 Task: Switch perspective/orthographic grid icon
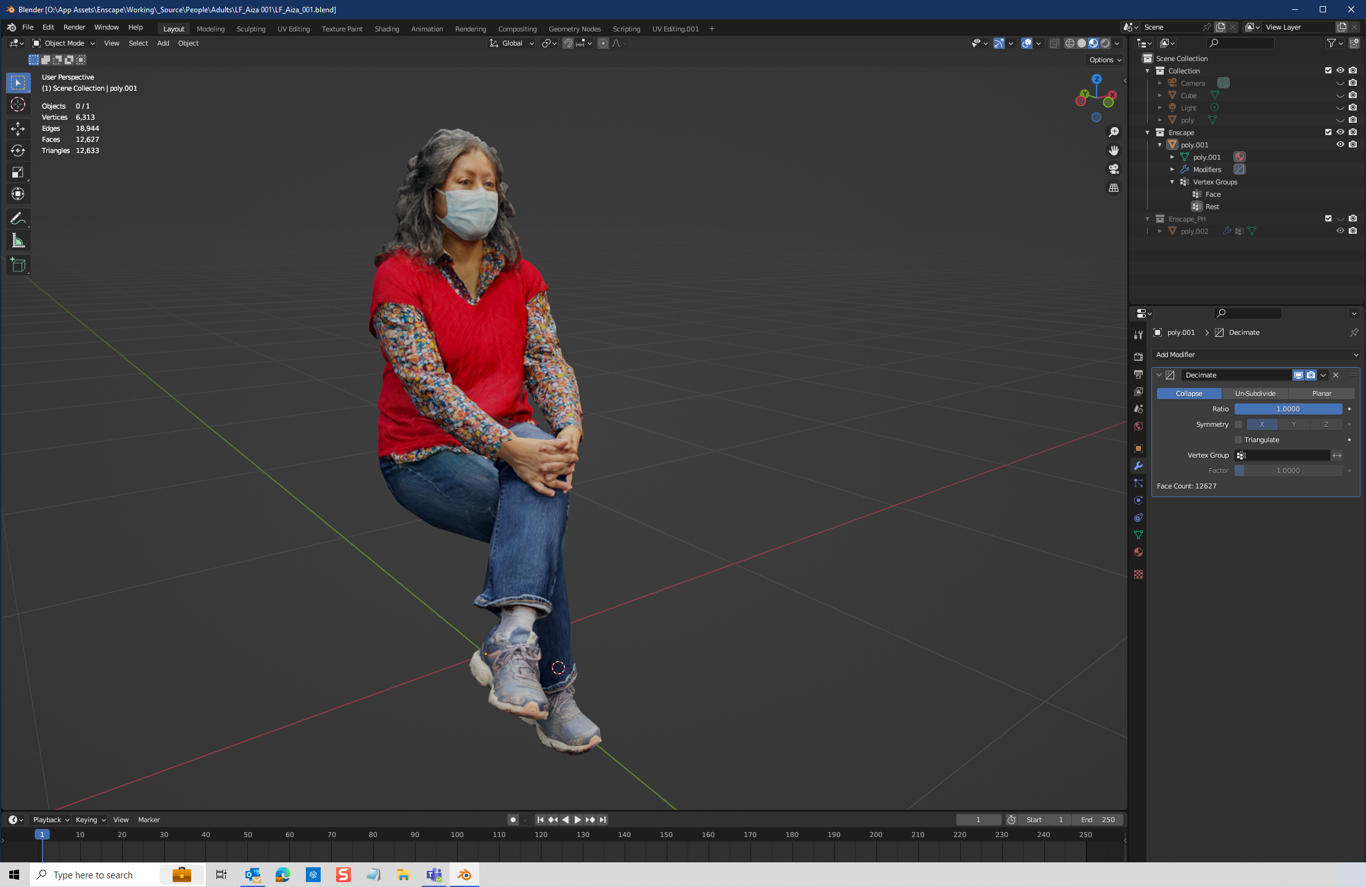pos(1114,188)
